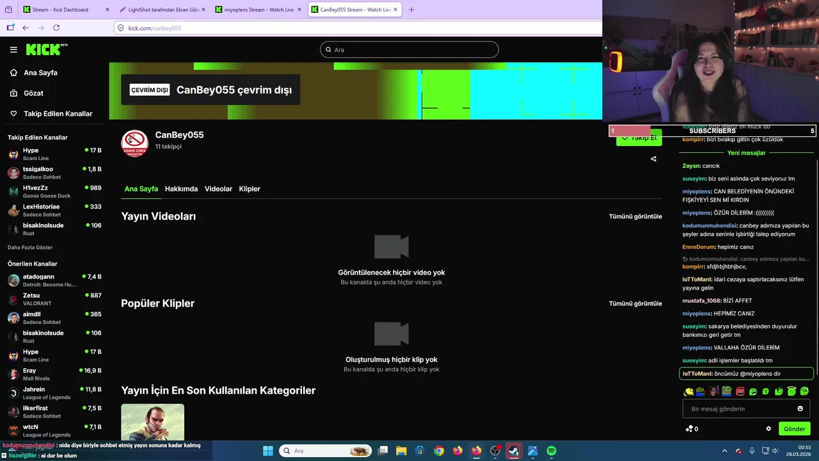
Task: Click the microphone tray icon
Action: pyautogui.click(x=752, y=451)
